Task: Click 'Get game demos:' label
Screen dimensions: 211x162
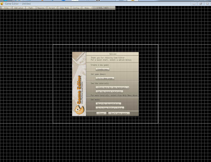Action: click(98, 74)
